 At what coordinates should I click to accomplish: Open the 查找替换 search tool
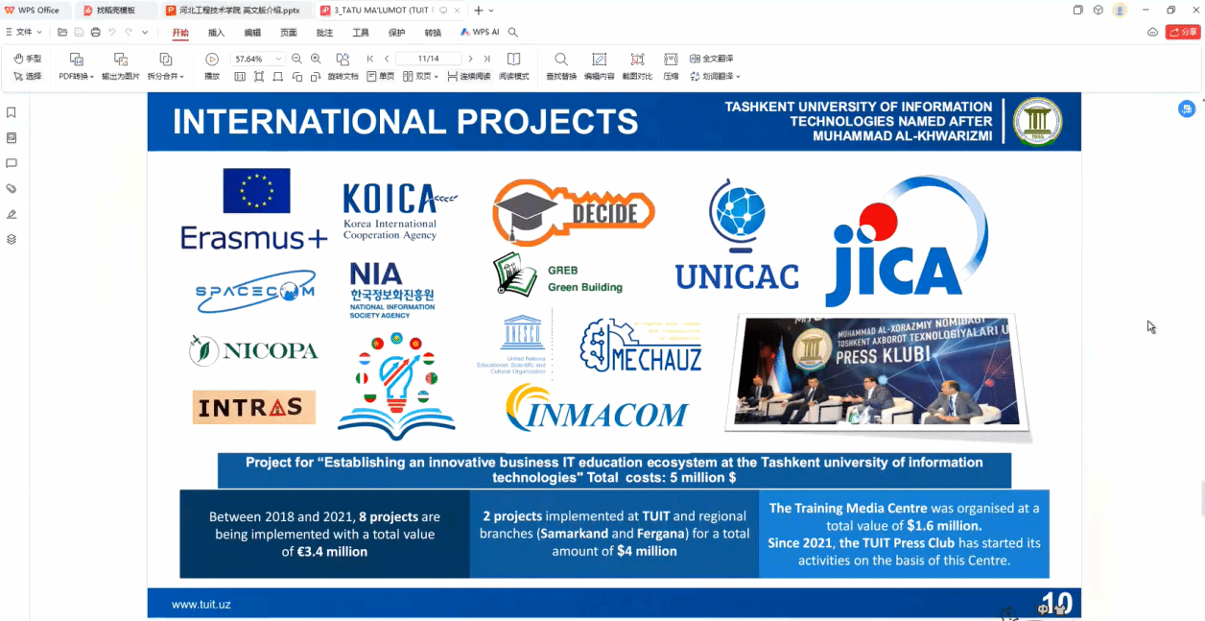pyautogui.click(x=561, y=60)
